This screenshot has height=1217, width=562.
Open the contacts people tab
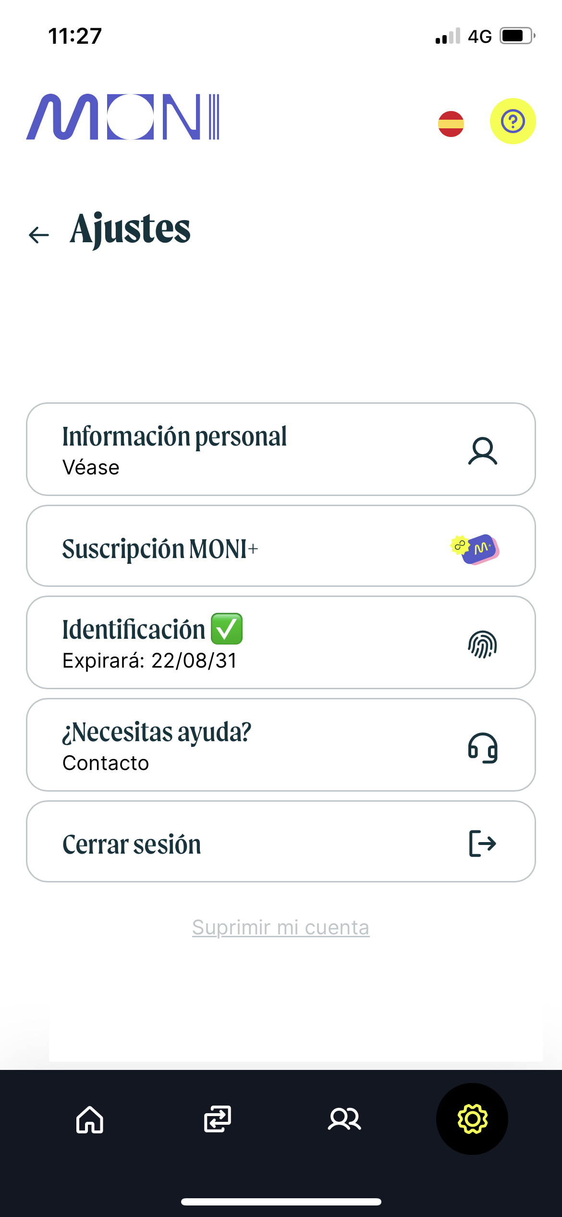[344, 1119]
